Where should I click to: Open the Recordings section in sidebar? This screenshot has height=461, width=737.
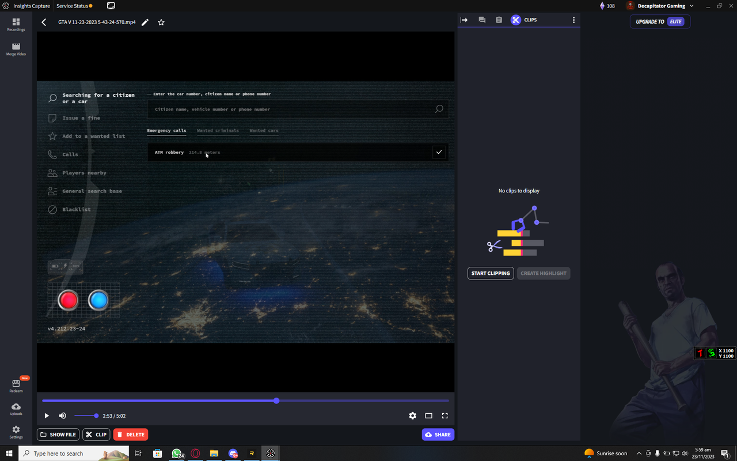[16, 24]
